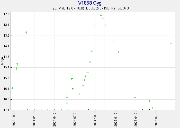Click the 16.6 magnitude axis label
The width and height of the screenshot is (180, 128).
click(6, 99)
